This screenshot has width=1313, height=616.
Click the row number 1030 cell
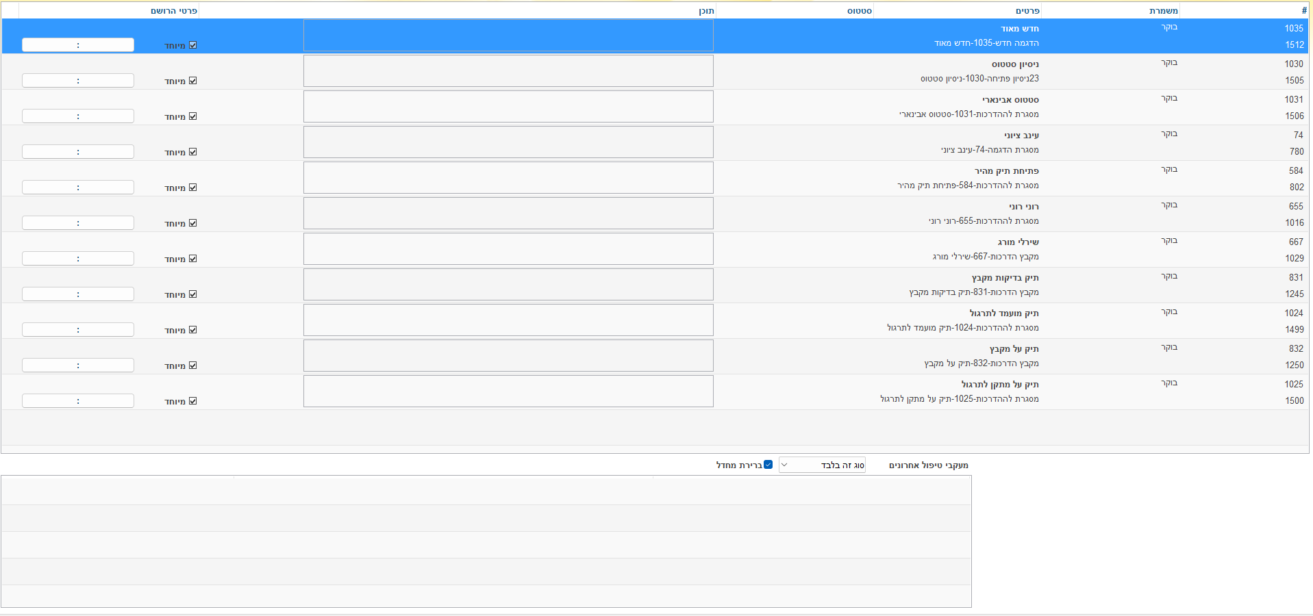tap(1293, 64)
